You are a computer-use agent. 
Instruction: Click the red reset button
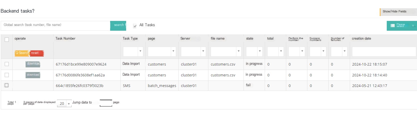coord(36,53)
